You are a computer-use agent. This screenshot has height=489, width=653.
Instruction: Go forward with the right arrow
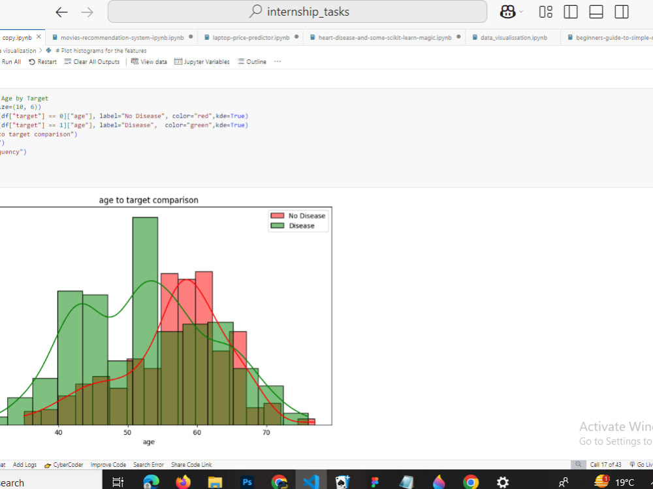pos(87,12)
